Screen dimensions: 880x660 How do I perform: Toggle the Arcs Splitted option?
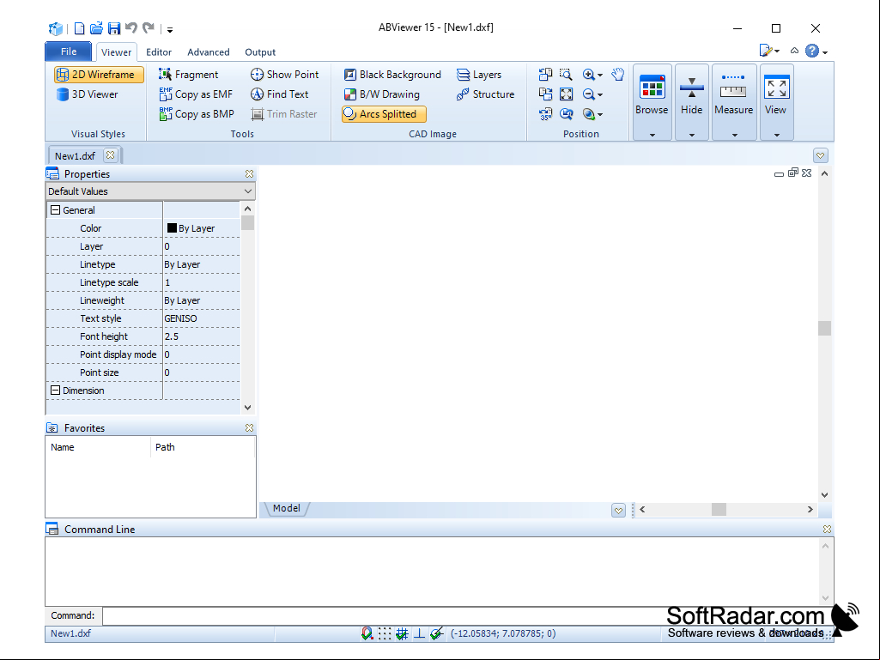[x=384, y=114]
